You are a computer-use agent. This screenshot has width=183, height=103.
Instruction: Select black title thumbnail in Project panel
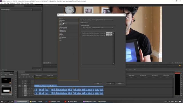(x=6, y=81)
